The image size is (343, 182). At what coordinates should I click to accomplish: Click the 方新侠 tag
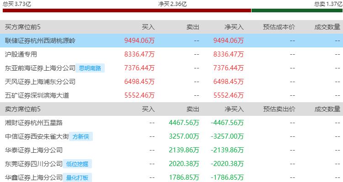(81, 136)
